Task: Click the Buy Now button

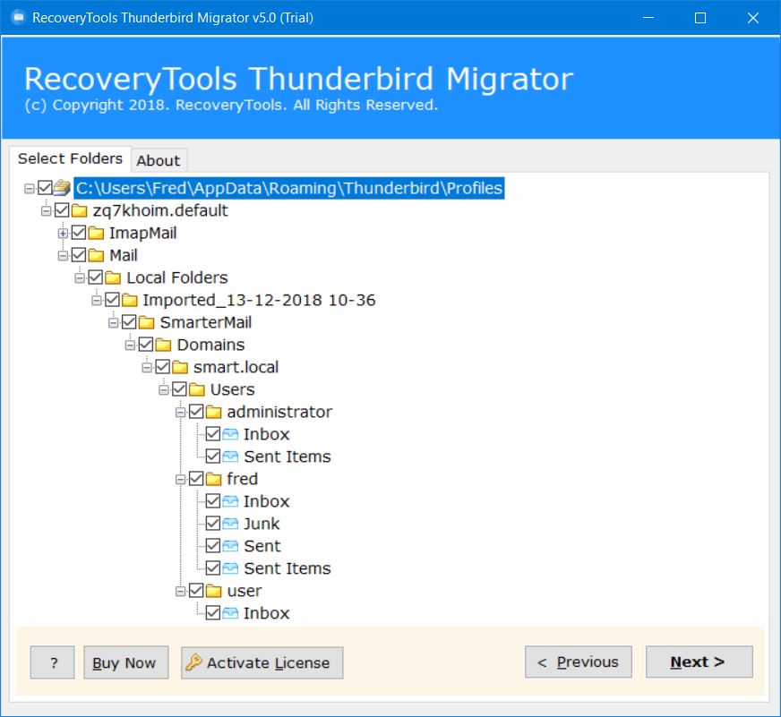Action: [126, 662]
